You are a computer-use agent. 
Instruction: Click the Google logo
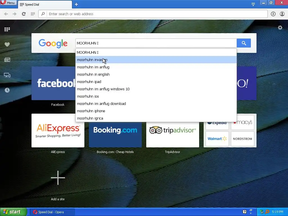click(x=53, y=44)
